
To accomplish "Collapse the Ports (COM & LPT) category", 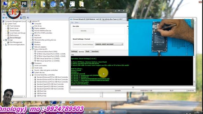I will 31,49.
